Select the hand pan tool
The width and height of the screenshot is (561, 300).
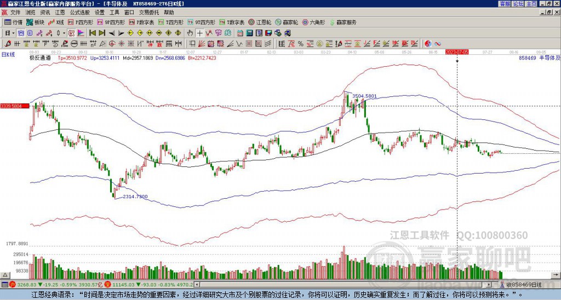(190, 33)
